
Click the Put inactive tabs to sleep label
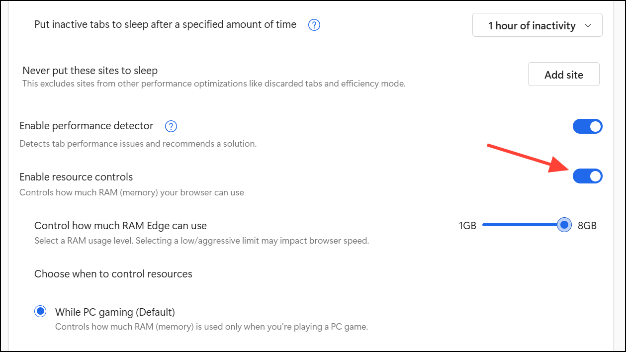165,24
